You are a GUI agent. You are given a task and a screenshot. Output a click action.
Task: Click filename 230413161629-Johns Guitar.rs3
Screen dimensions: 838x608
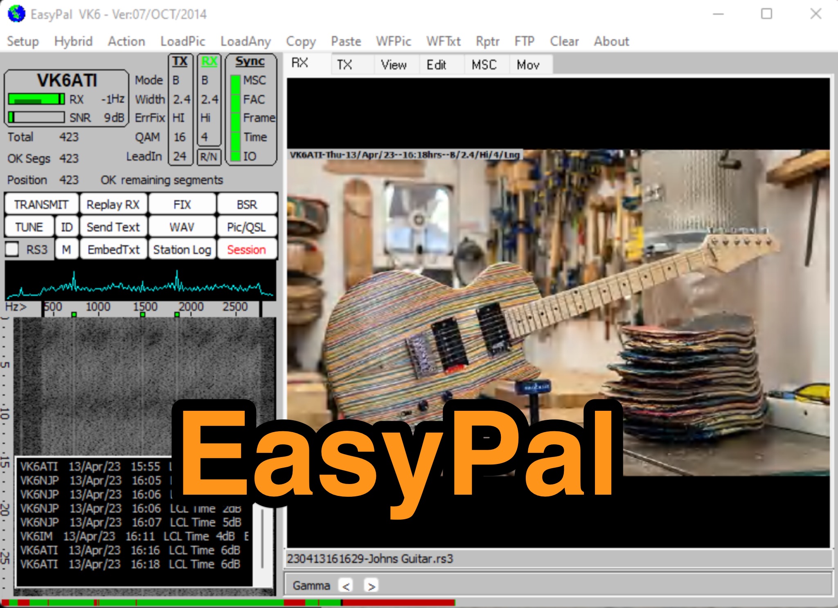tap(370, 558)
